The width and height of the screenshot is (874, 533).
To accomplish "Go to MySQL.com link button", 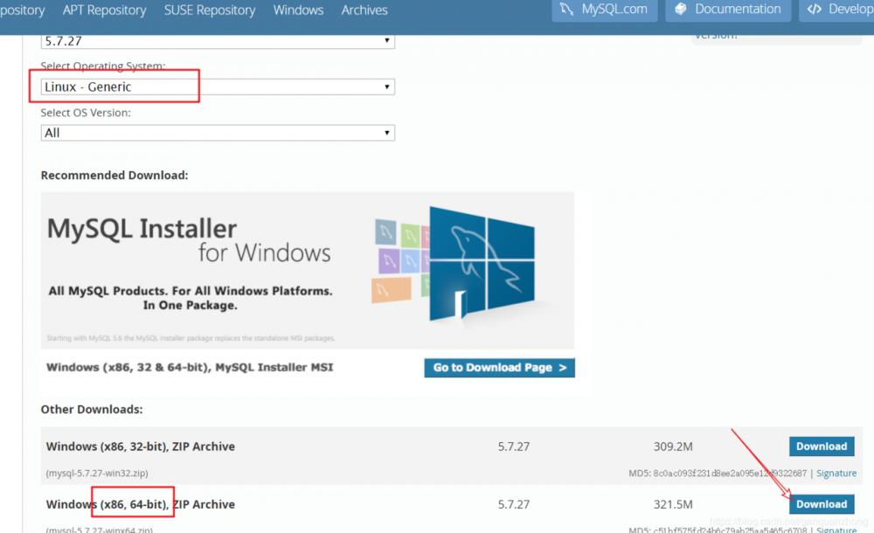I will point(605,10).
